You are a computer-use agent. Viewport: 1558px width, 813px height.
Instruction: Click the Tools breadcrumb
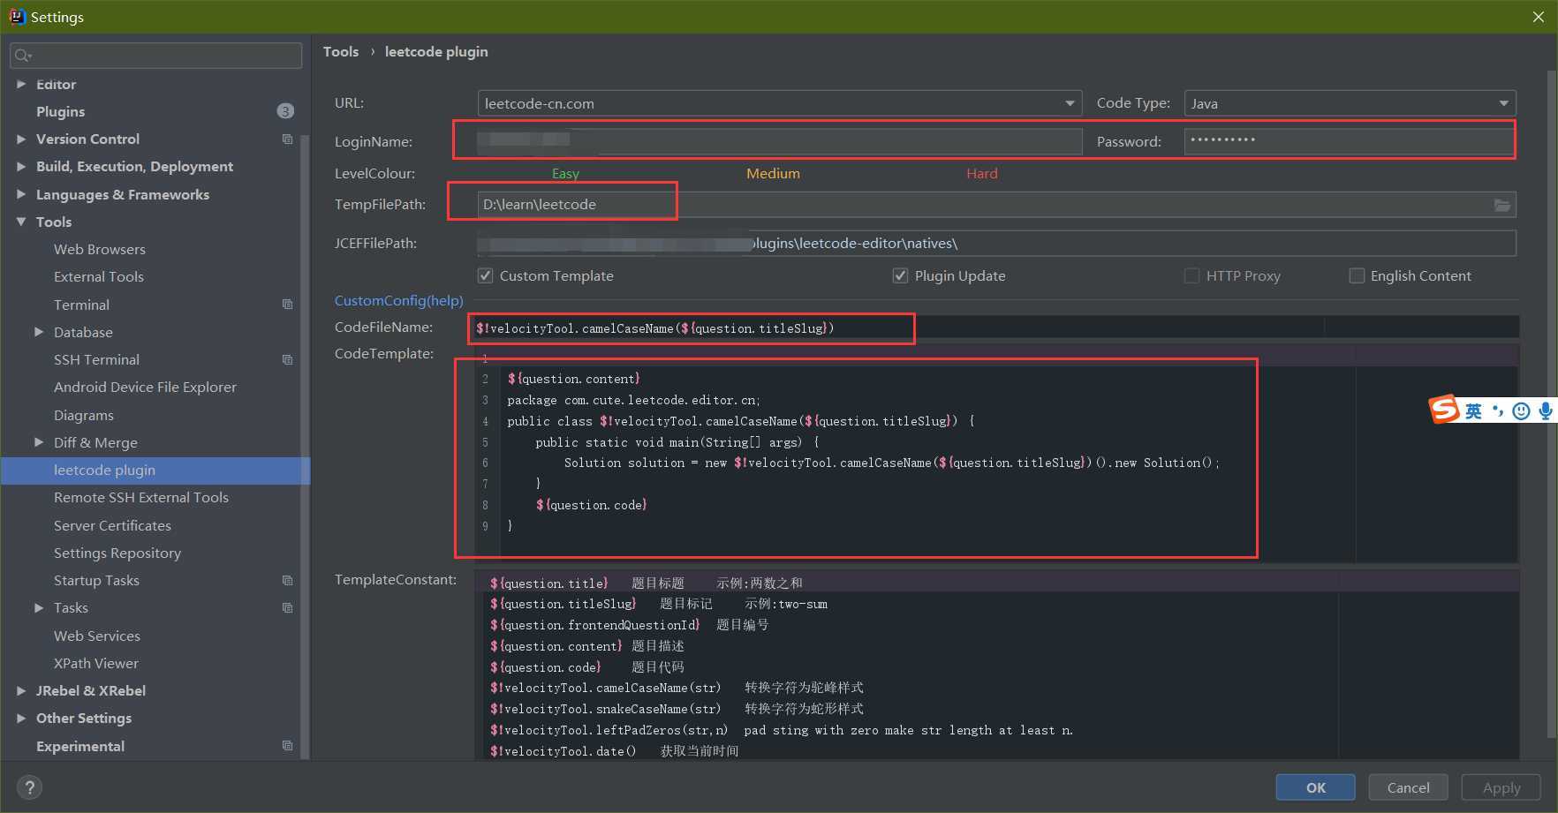(x=341, y=51)
